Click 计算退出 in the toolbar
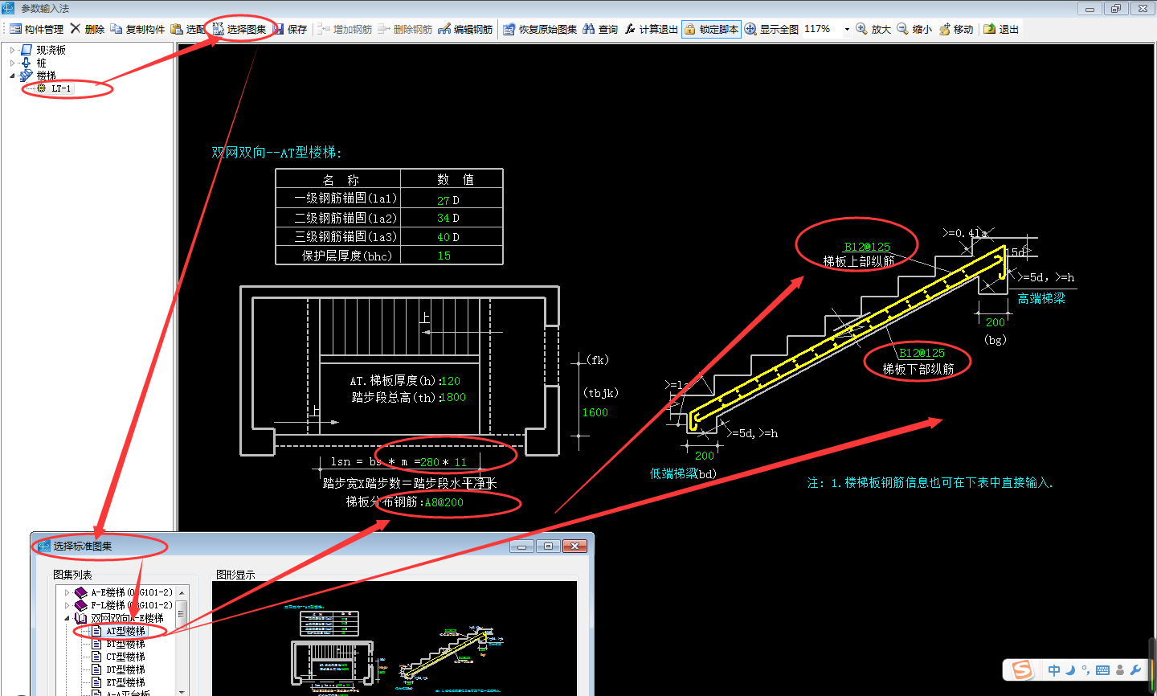This screenshot has height=696, width=1157. pos(651,29)
